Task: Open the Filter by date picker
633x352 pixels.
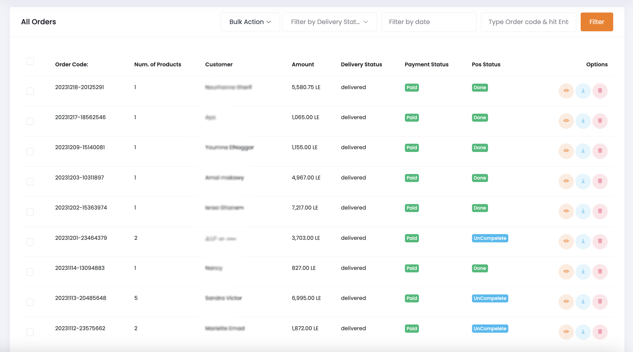Action: [429, 22]
